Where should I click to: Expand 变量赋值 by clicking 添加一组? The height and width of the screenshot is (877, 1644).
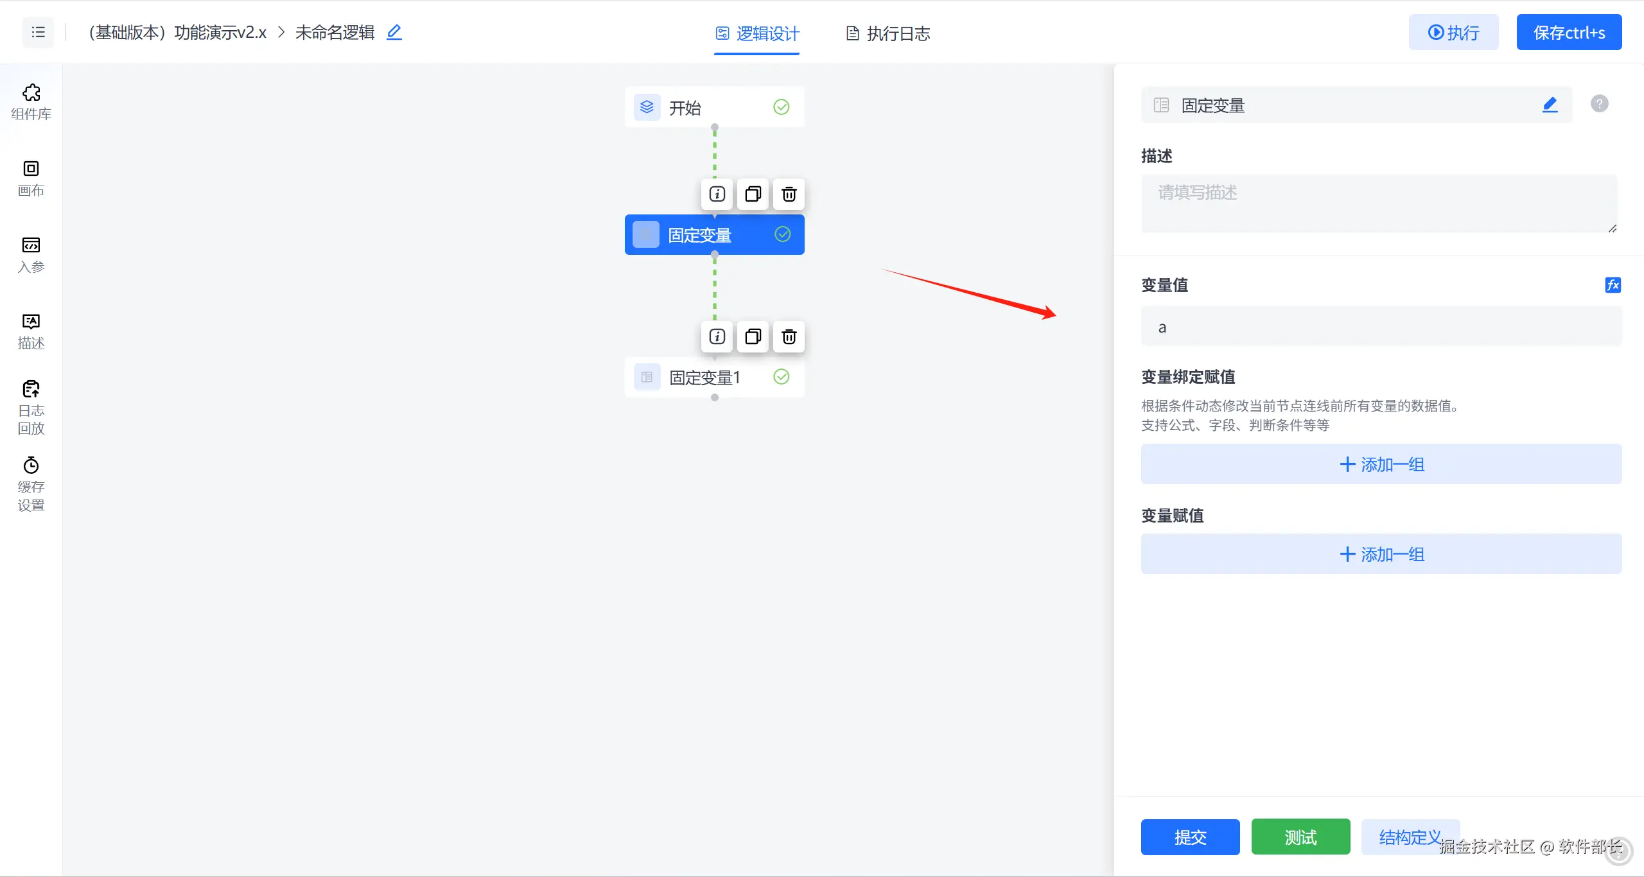pyautogui.click(x=1381, y=554)
